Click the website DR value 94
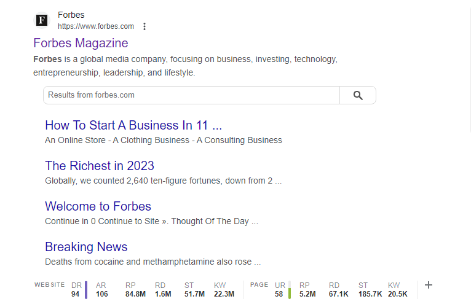This screenshot has width=471, height=307. click(x=76, y=294)
